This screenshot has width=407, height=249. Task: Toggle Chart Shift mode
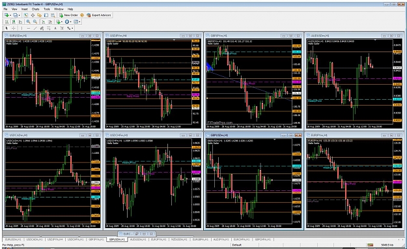[x=50, y=22]
